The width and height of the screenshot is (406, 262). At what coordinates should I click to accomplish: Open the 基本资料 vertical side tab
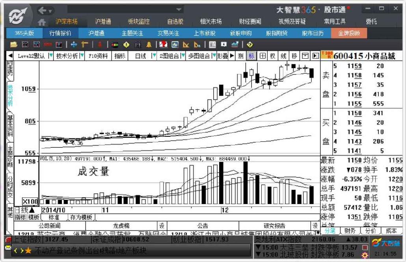(10, 126)
